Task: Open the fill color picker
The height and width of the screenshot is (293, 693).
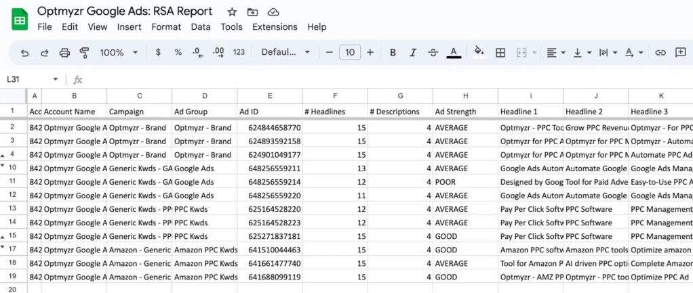Action: click(479, 53)
